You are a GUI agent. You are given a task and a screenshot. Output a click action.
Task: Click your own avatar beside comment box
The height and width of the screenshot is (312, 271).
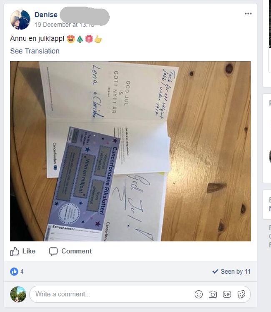(x=18, y=294)
